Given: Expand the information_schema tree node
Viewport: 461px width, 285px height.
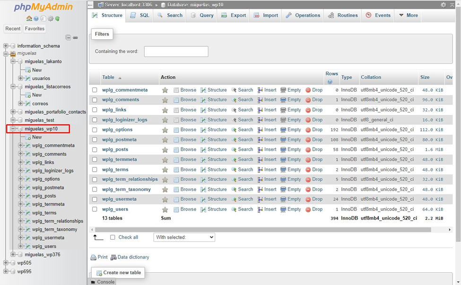Looking at the screenshot, I should click(x=6, y=46).
